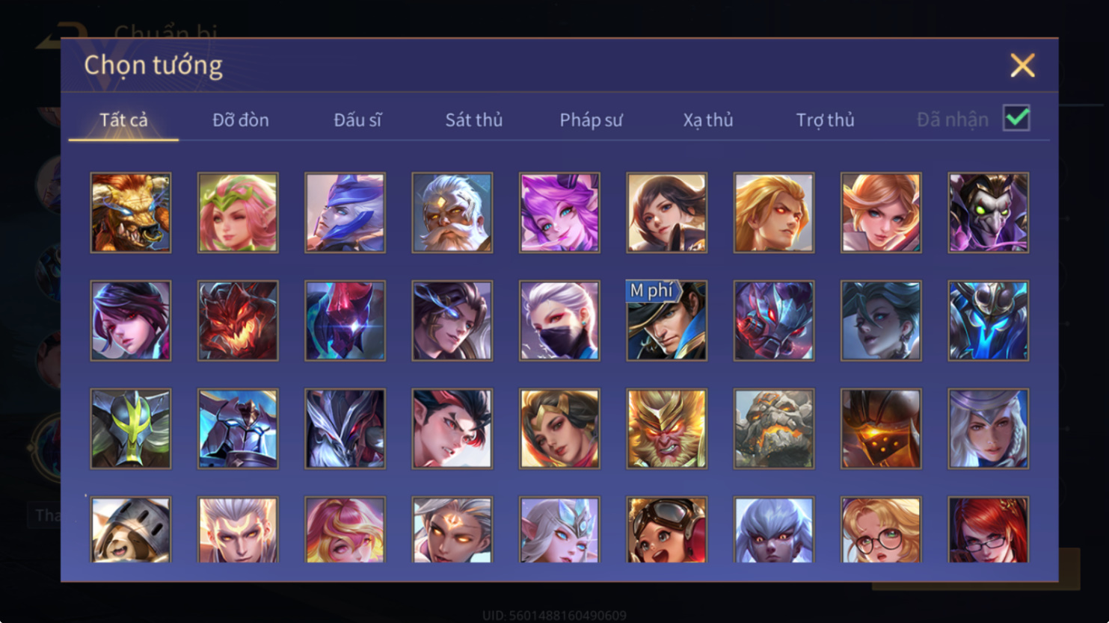Select the golden monkey king hero portrait
This screenshot has width=1109, height=623.
pos(666,429)
